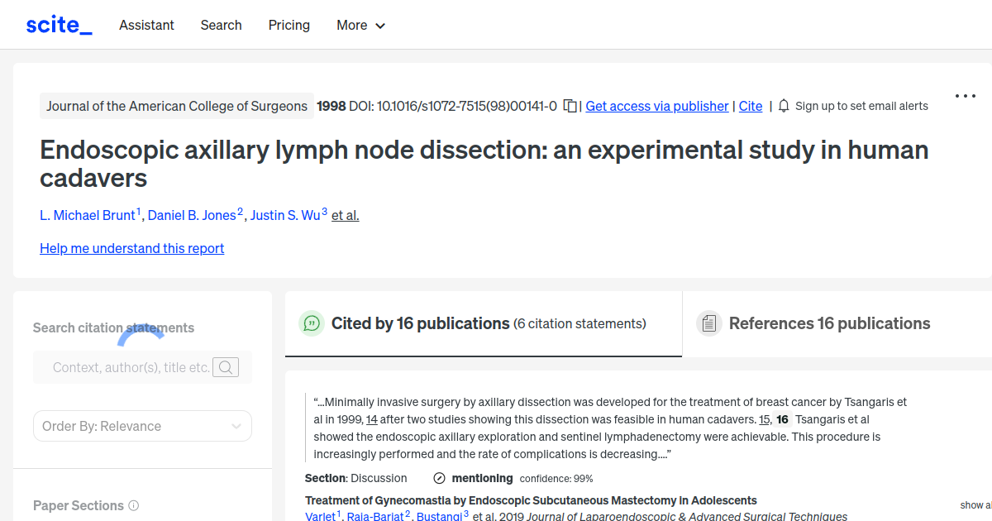Viewport: 992px width, 521px height.
Task: Click the References document icon
Action: click(x=708, y=323)
